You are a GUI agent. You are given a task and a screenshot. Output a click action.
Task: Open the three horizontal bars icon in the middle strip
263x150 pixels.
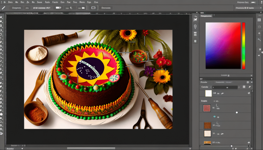click(x=195, y=34)
